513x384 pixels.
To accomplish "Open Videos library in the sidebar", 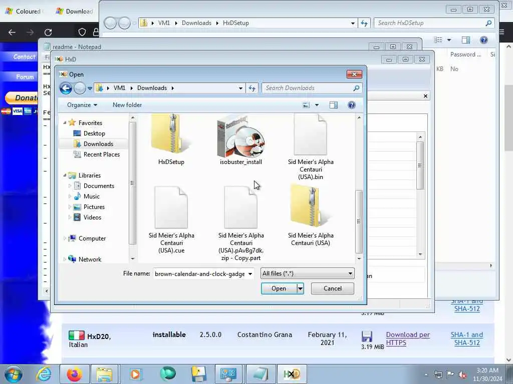I will coord(92,217).
